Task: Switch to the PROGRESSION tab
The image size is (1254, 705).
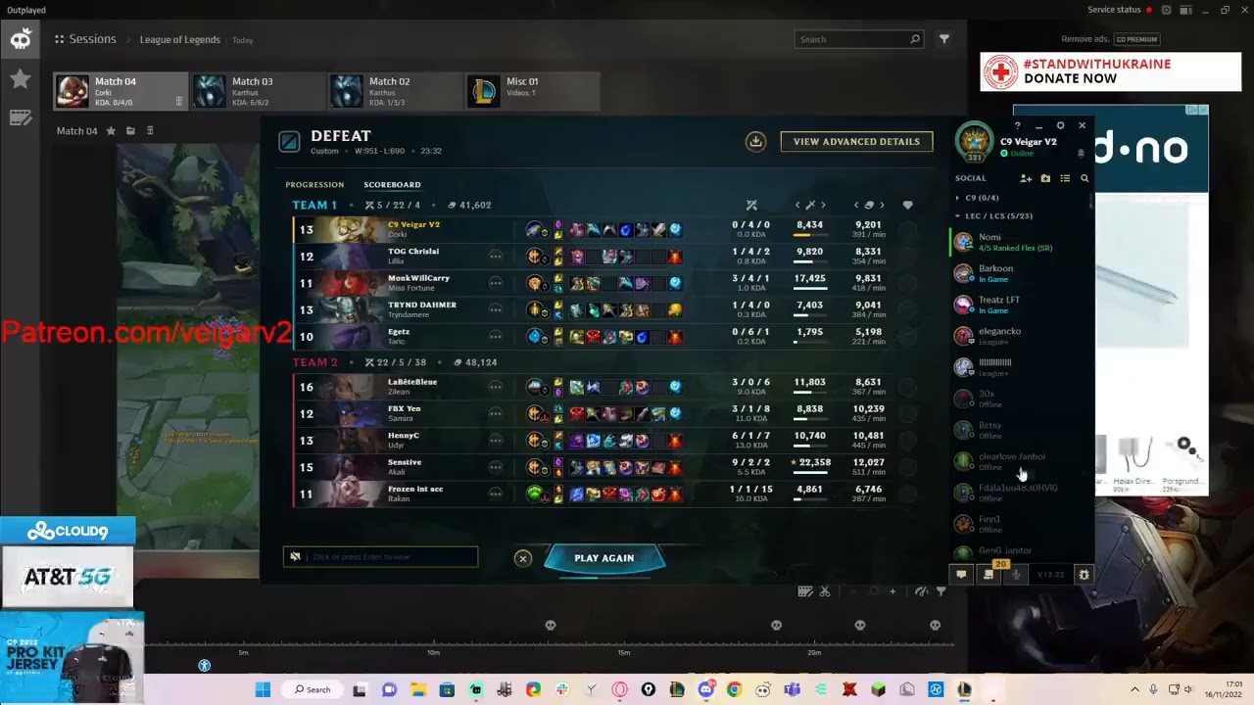Action: [314, 184]
